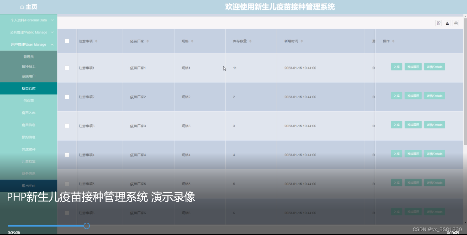Open 详情/Details for 注意事项4 row
Viewport: 467px width, 235px height.
435,154
